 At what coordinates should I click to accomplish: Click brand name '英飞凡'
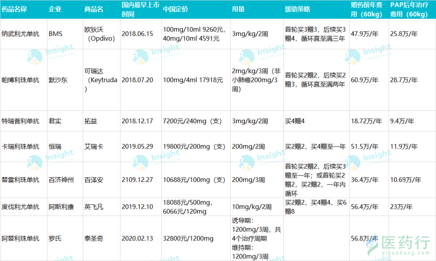(x=94, y=207)
